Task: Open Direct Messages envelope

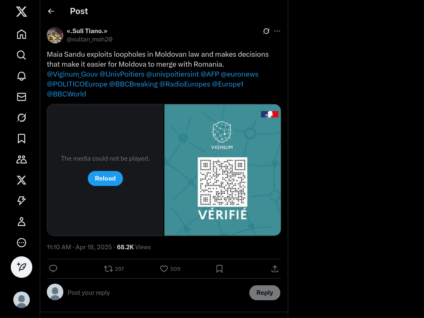Action: click(22, 97)
